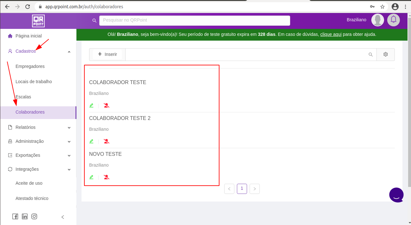
Task: Click the Inserir button
Action: point(108,54)
